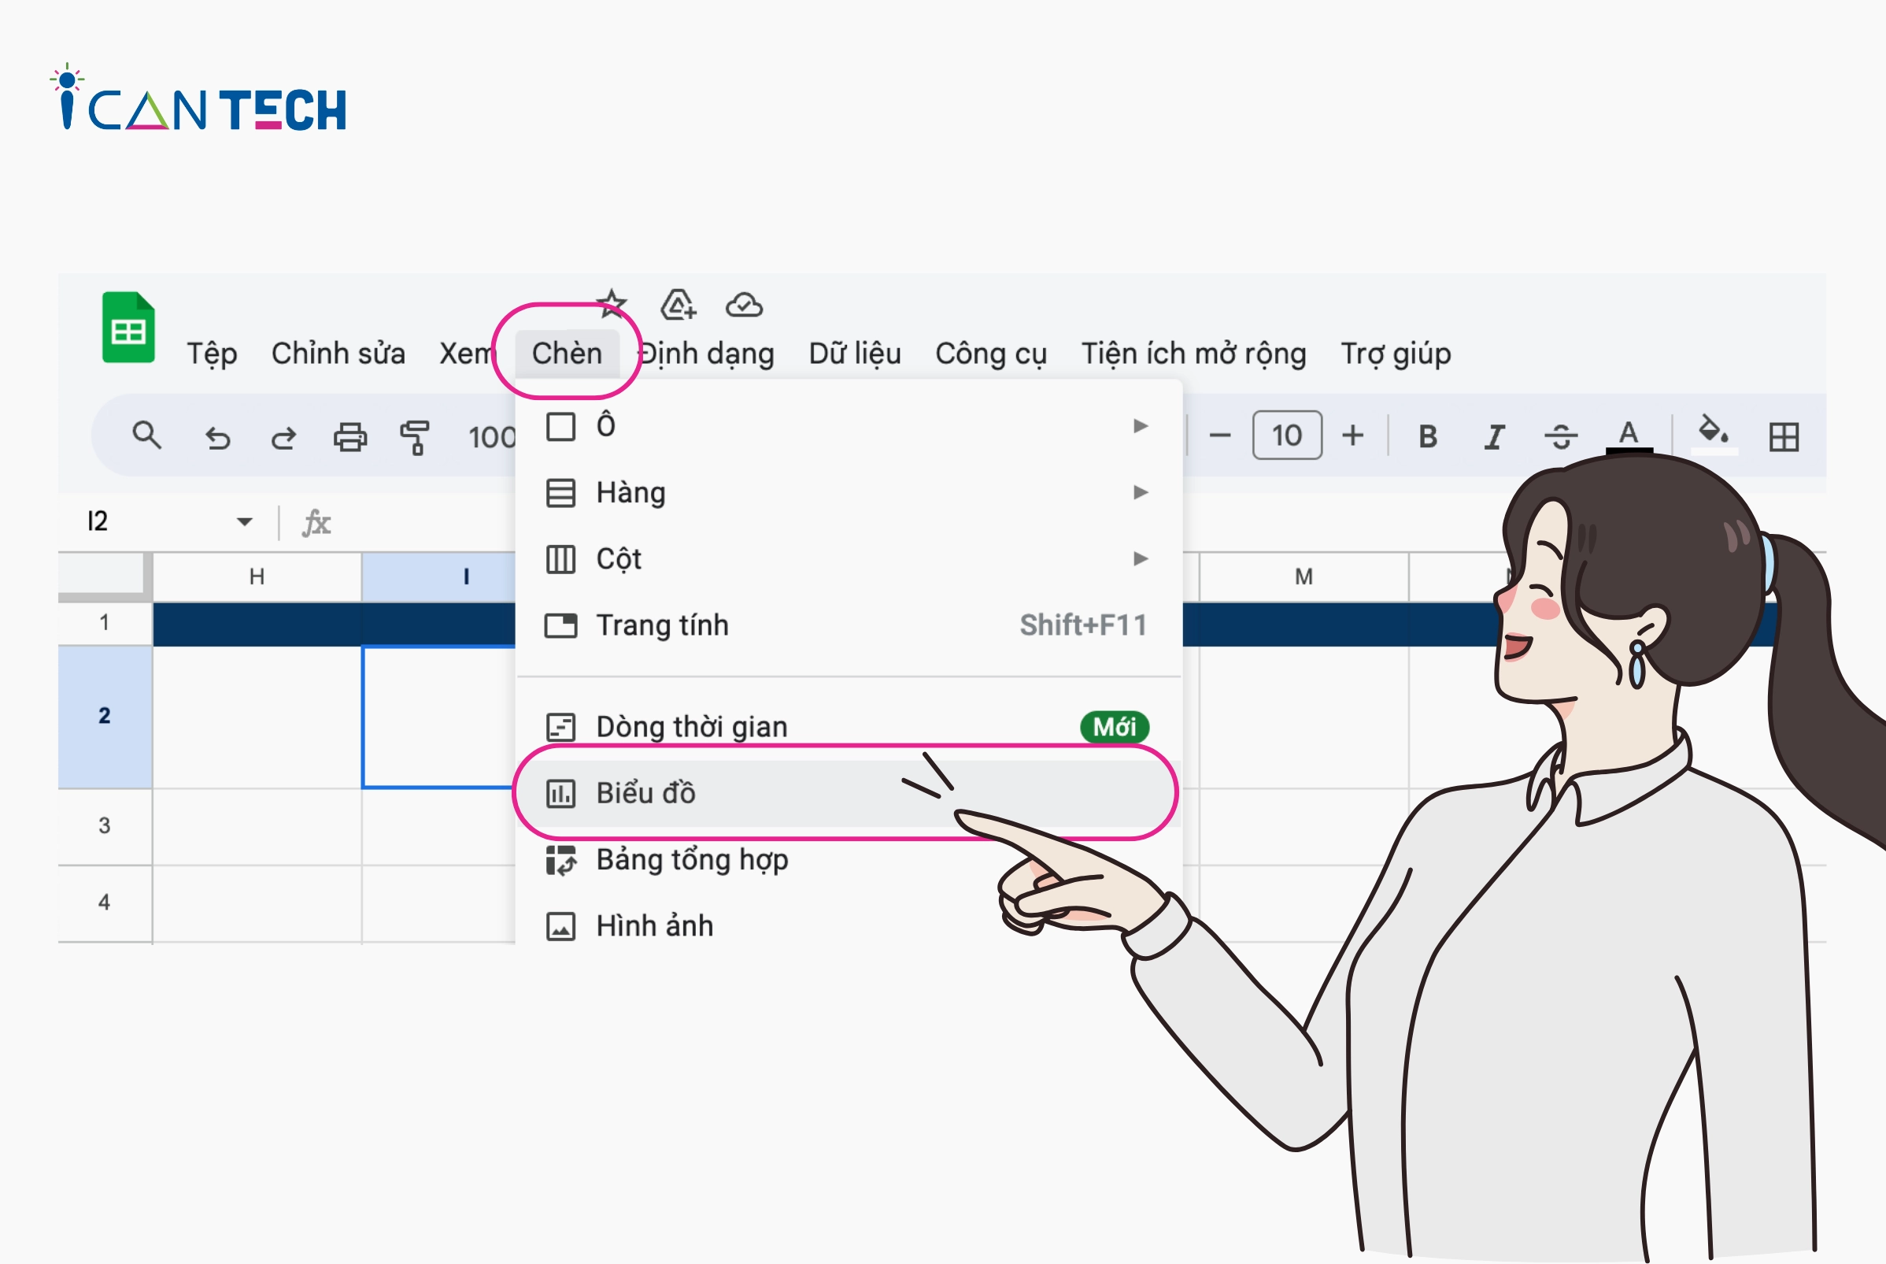
Task: Open the Định dạng menu
Action: click(707, 353)
